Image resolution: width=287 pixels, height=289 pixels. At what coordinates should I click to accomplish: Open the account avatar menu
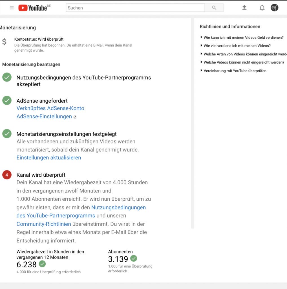(274, 8)
